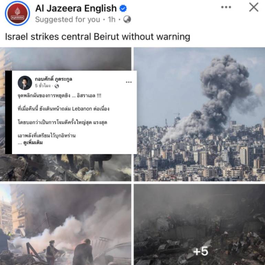The image size is (265, 265).
Task: Click the 'Suggested for you' label
Action: coord(67,19)
